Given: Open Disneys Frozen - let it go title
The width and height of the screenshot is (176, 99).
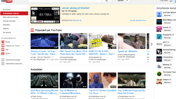Looking at the screenshot, I should pos(44,53).
